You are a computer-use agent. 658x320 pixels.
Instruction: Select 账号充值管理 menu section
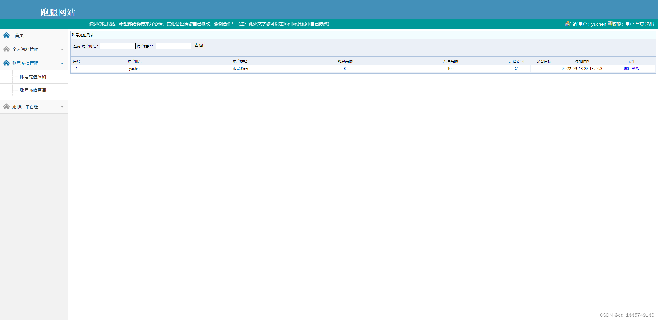(34, 63)
